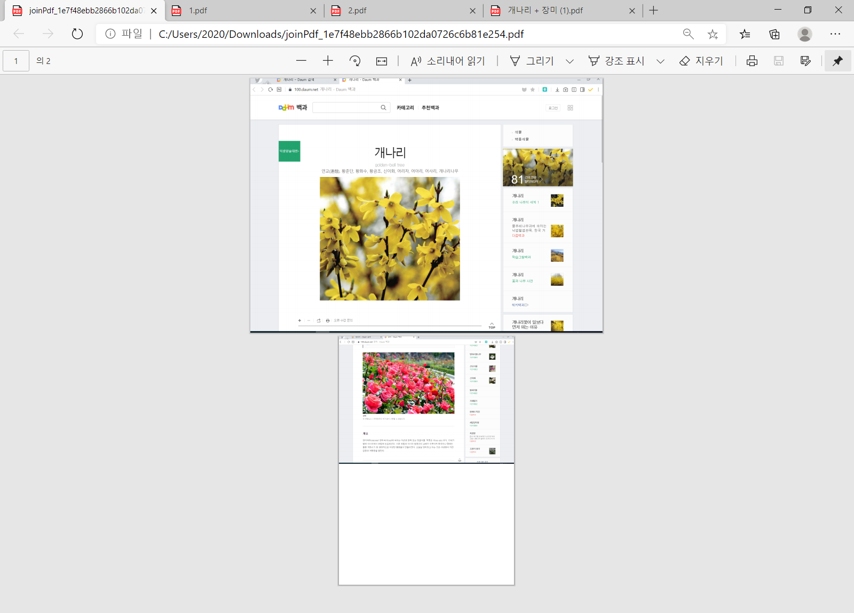Click the address bar file path
This screenshot has width=854, height=613.
(341, 34)
